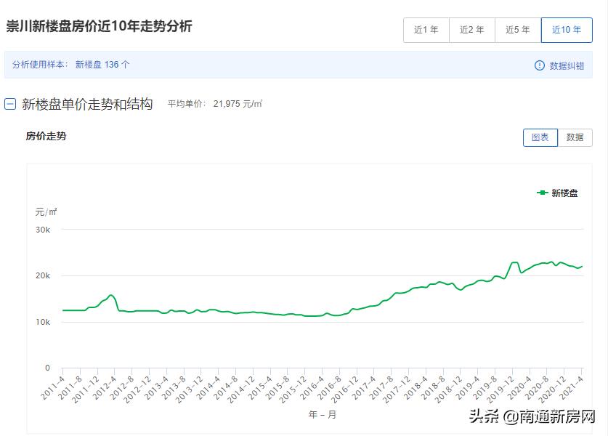The width and height of the screenshot is (608, 436).
Task: Select the currently active 近10年 tab
Action: 567,30
